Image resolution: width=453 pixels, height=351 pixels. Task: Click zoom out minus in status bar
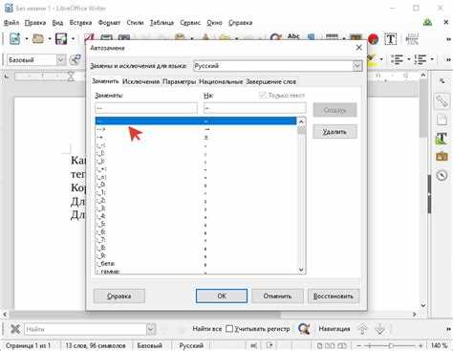[x=358, y=345]
